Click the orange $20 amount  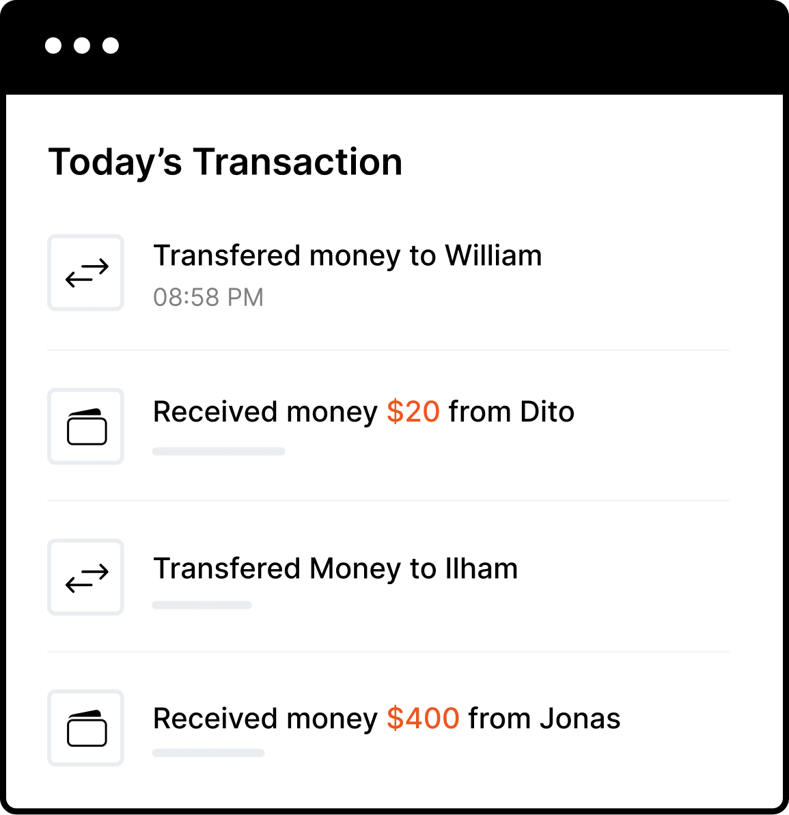point(413,412)
